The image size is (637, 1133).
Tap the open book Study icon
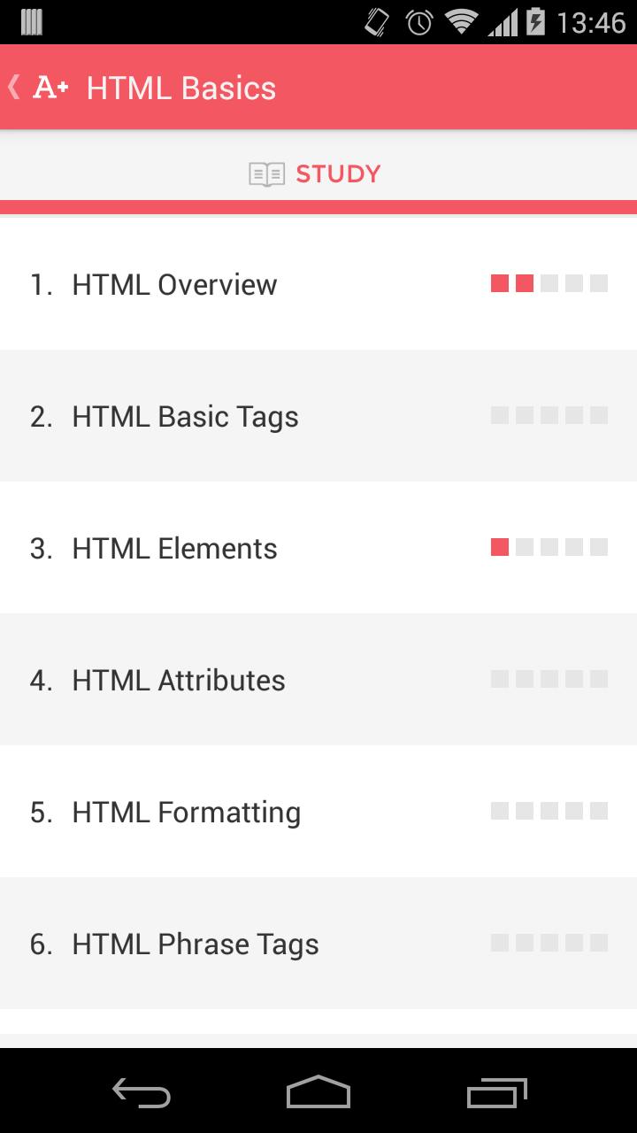coord(266,174)
